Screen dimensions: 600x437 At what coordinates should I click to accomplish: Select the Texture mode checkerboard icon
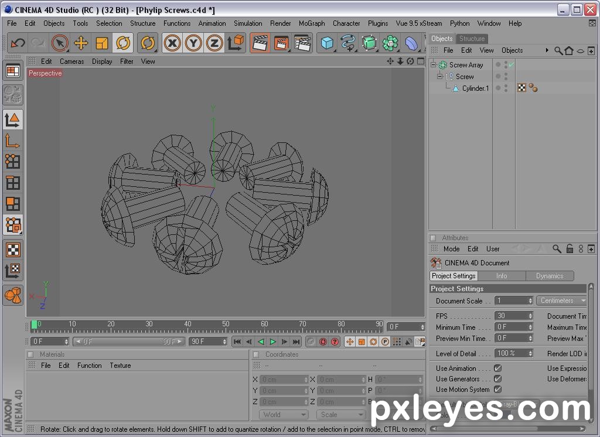point(13,250)
